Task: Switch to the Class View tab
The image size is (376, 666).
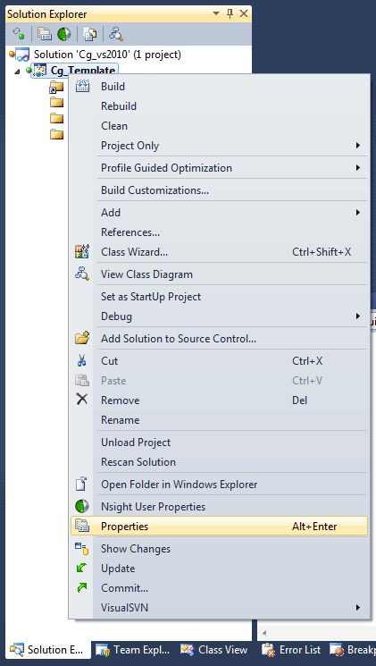Action: tap(214, 650)
